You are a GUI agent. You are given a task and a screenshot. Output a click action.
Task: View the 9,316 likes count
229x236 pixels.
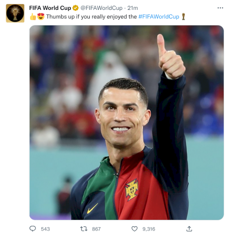149,229
